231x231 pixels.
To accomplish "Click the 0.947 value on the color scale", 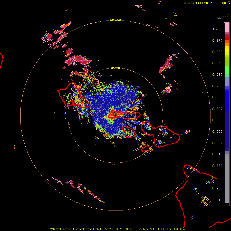I will pos(217,40).
